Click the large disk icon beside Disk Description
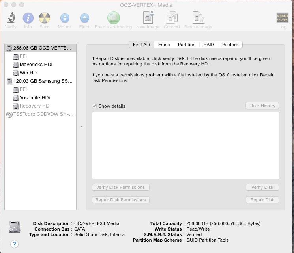This screenshot has width=294, height=253. pos(15,227)
